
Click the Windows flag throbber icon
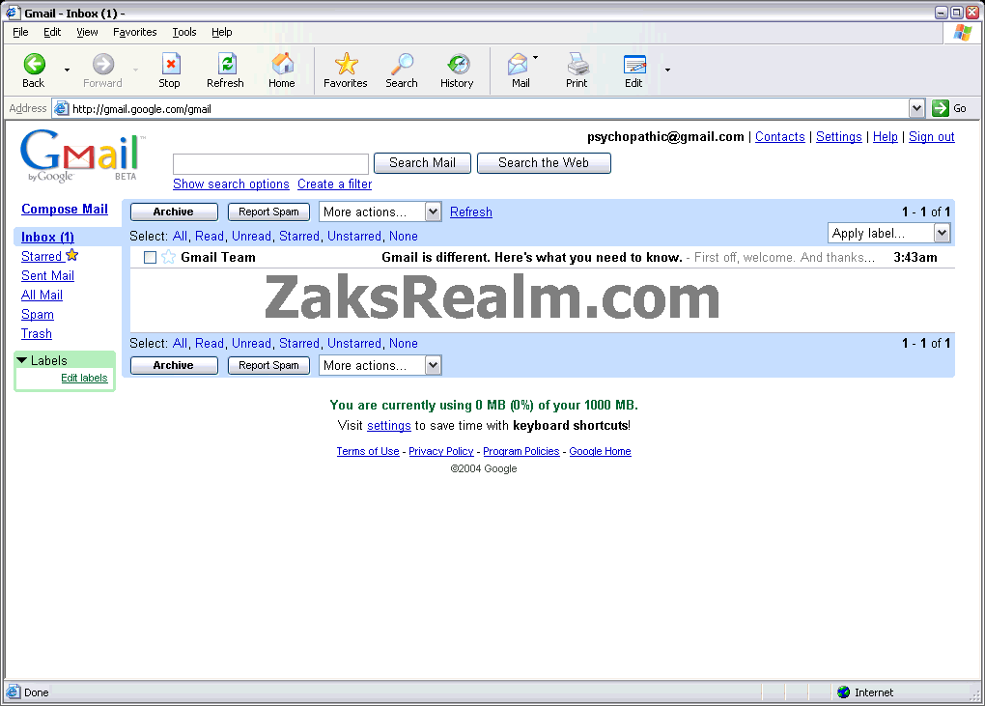click(963, 33)
